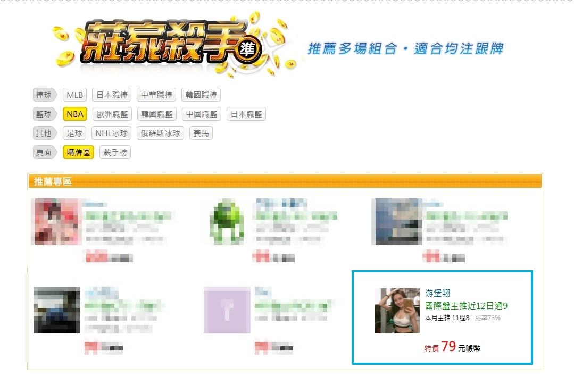Open NHL冰球 filter
The image size is (574, 376).
point(111,133)
